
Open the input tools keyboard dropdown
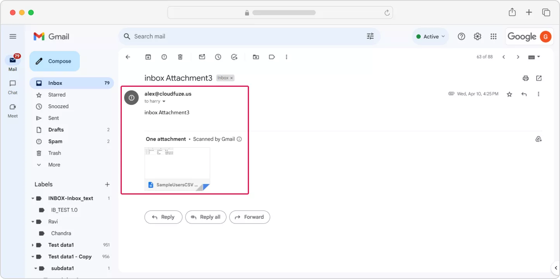click(x=534, y=57)
